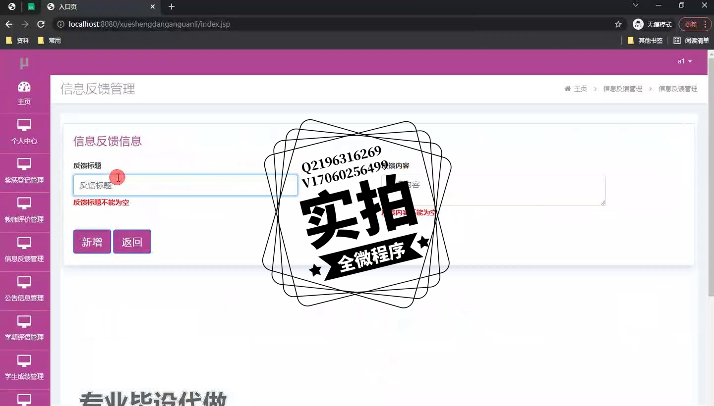Open the 无痕模式 incognito indicator
This screenshot has width=714, height=406.
[653, 24]
